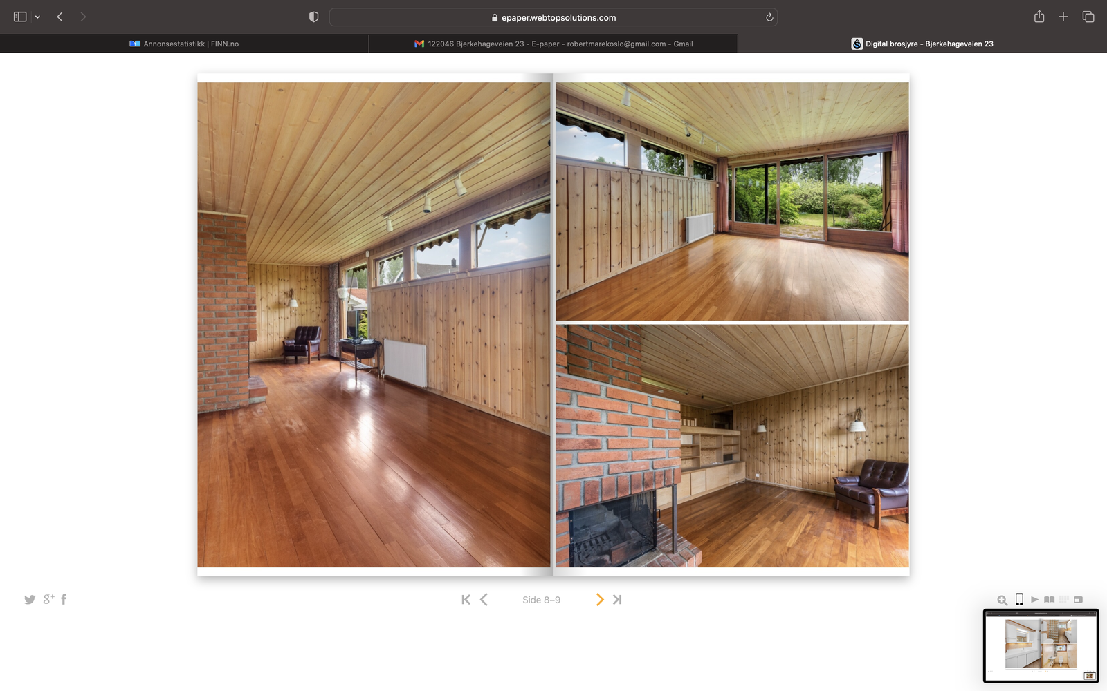This screenshot has height=691, width=1107.
Task: Select the open-book double page view
Action: 1050,600
